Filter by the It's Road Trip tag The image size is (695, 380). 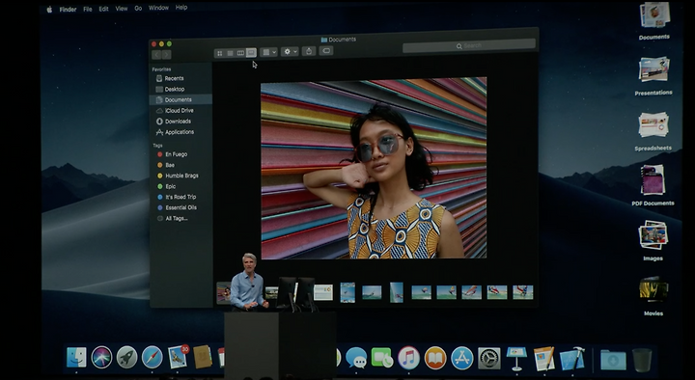181,197
